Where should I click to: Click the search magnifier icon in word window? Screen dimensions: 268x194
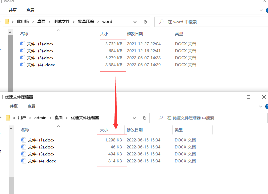tap(161, 22)
